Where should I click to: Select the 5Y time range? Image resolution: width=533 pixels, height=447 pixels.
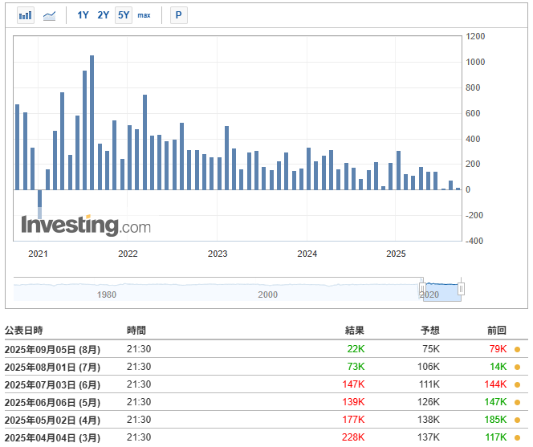tap(124, 15)
